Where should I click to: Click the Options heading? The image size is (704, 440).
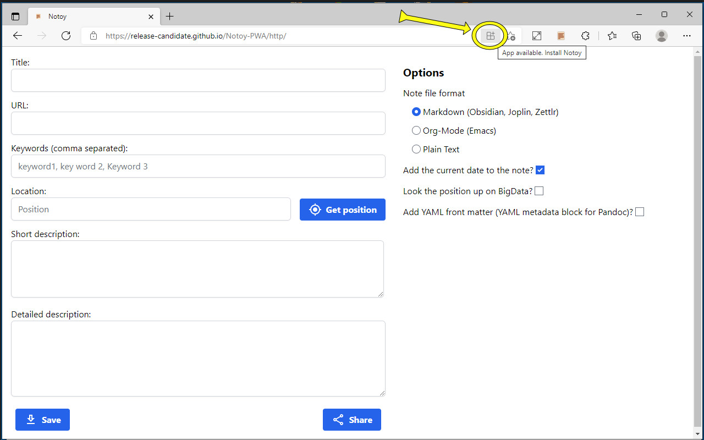point(424,73)
